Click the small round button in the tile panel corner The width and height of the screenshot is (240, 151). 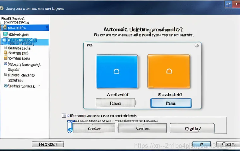(x=197, y=46)
